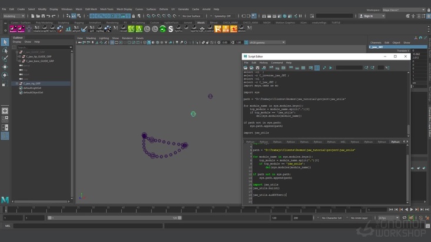Go to the start of playback range
This screenshot has width=431, height=242.
click(x=391, y=209)
